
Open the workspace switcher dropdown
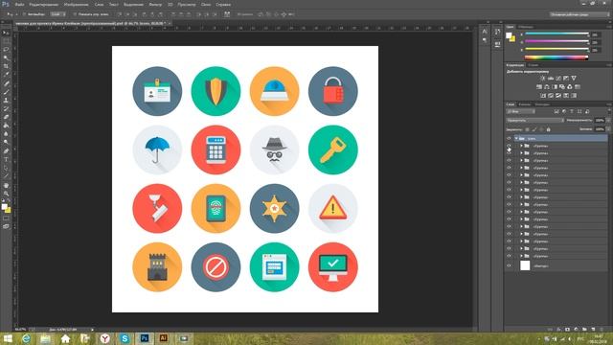pyautogui.click(x=579, y=14)
